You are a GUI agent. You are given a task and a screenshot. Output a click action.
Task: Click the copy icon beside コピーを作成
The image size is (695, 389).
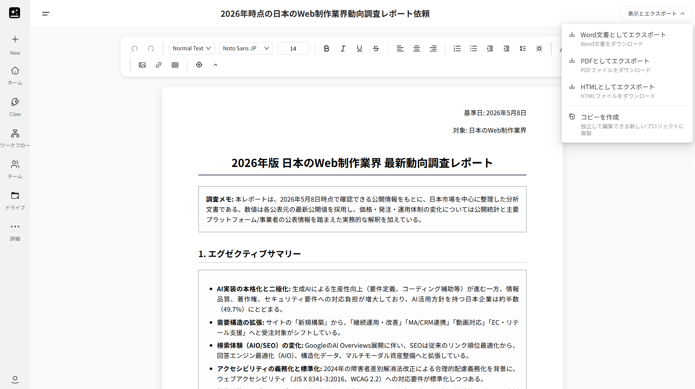pos(572,117)
